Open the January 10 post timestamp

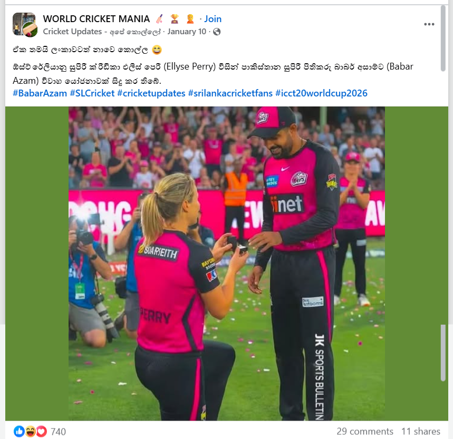coord(187,32)
